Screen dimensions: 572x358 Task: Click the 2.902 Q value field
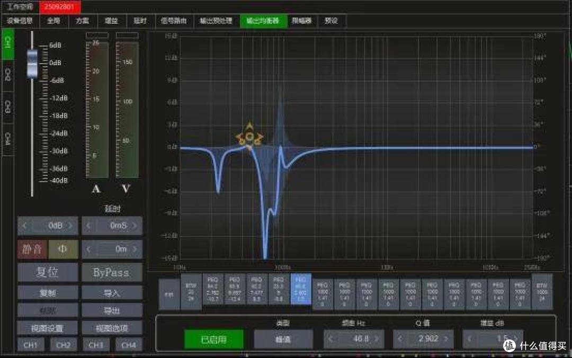pyautogui.click(x=423, y=339)
